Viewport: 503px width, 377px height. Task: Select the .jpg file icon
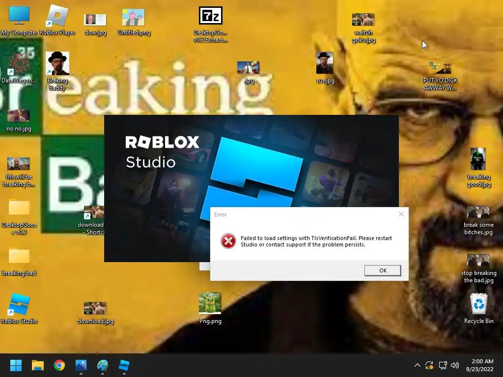(249, 73)
